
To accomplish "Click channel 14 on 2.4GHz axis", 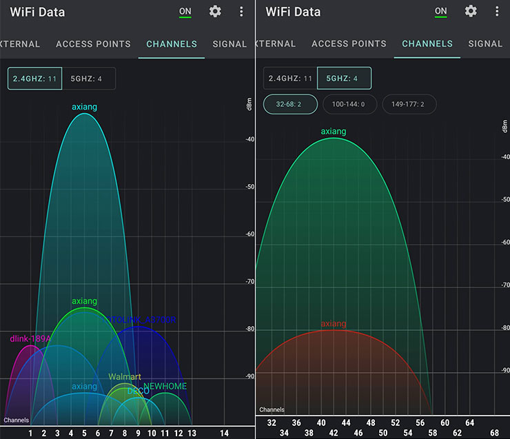I will tap(224, 433).
